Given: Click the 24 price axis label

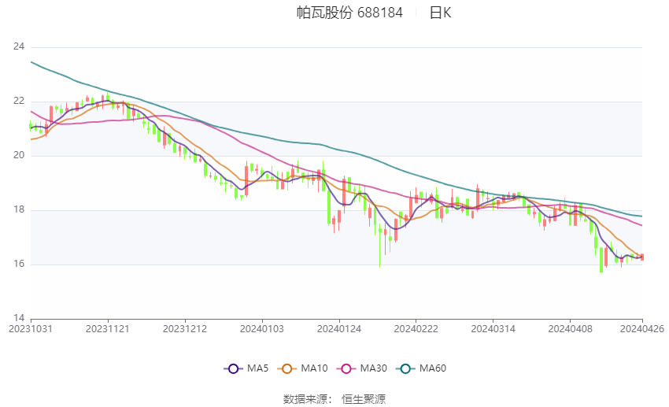Looking at the screenshot, I should pos(19,46).
